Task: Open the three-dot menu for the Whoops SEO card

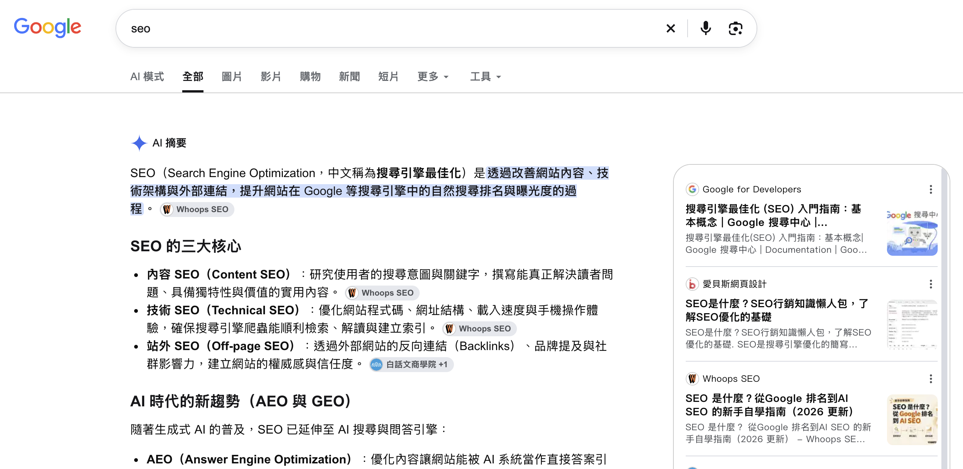Action: pos(931,379)
